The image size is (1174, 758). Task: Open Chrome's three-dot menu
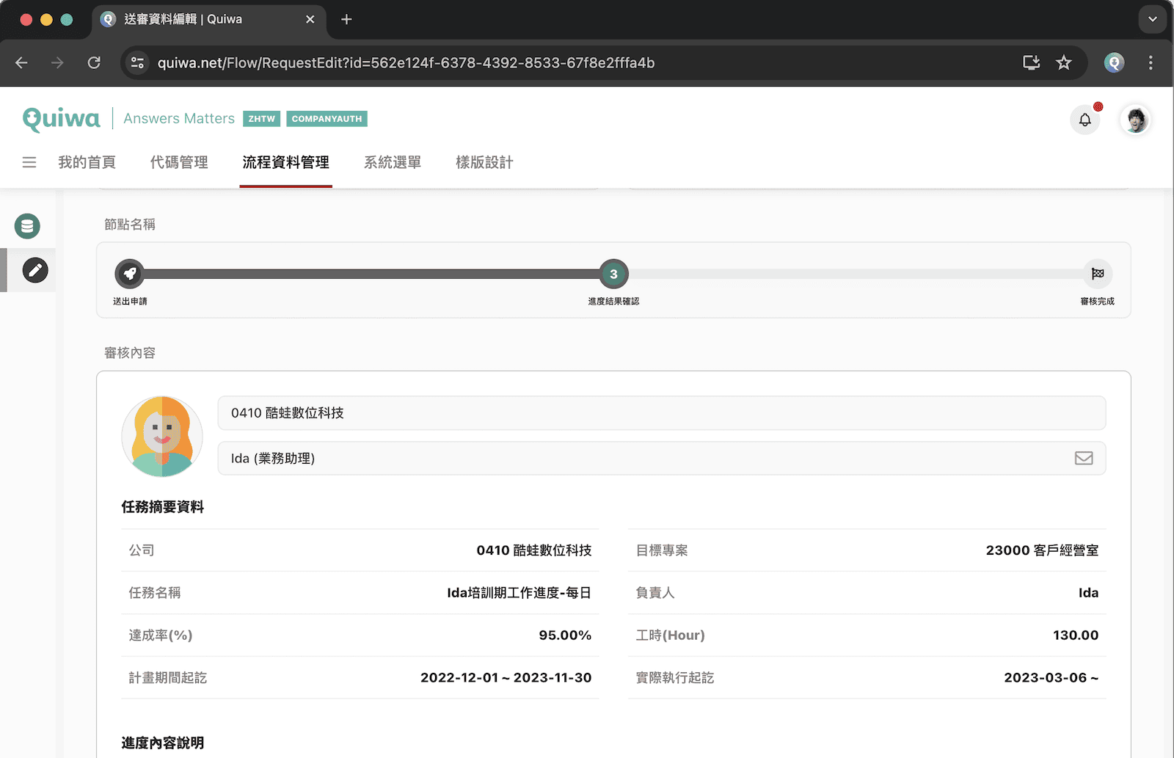(x=1151, y=62)
